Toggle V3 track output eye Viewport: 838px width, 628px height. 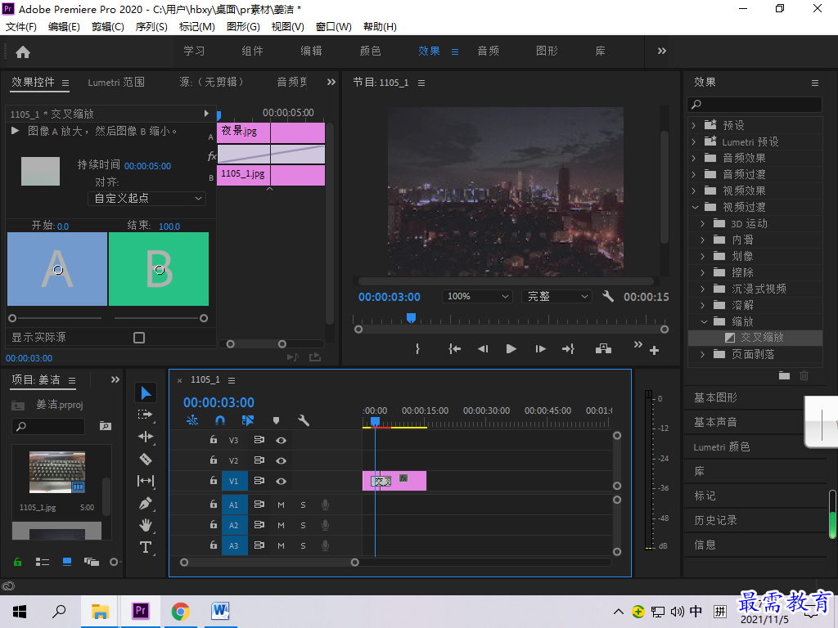pyautogui.click(x=282, y=440)
